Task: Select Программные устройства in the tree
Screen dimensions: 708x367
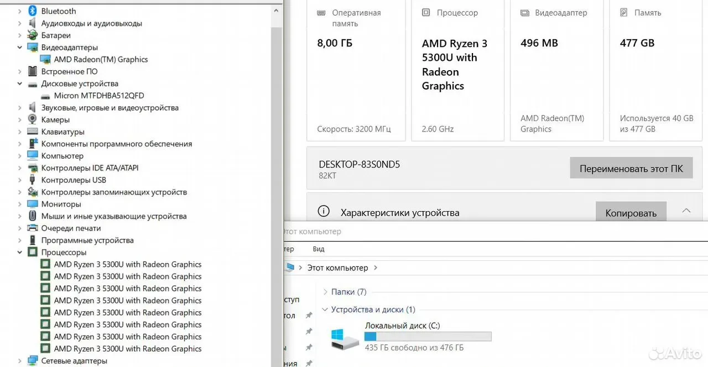Action: [87, 240]
